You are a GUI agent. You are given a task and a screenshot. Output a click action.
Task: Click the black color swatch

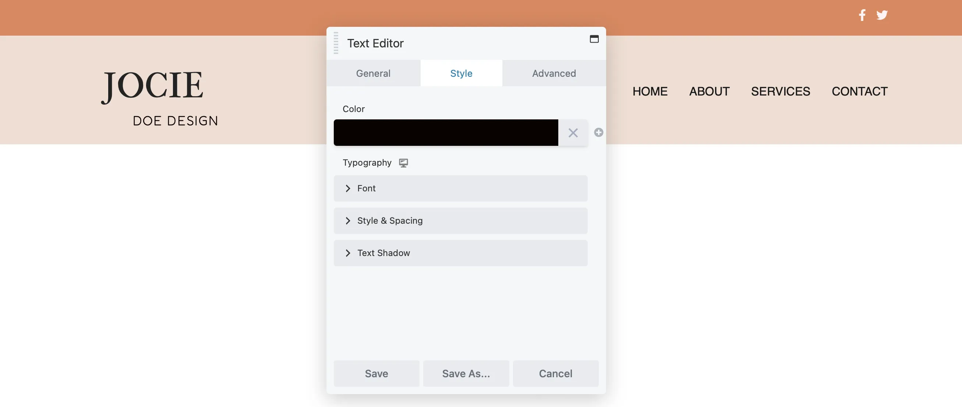pyautogui.click(x=446, y=132)
